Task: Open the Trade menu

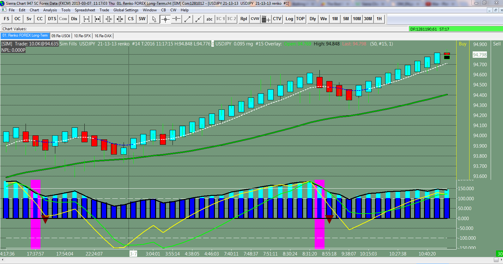Action: tap(104, 10)
